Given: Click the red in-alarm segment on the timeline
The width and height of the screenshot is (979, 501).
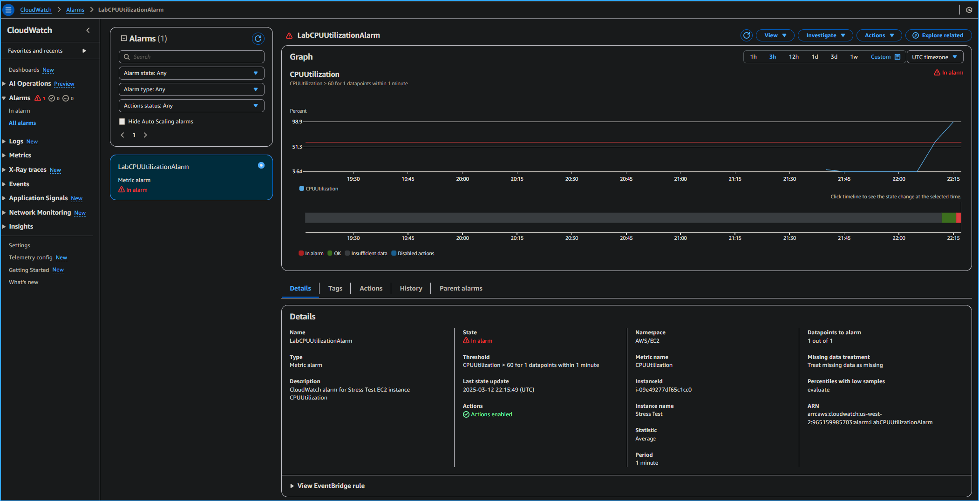Looking at the screenshot, I should (x=959, y=217).
